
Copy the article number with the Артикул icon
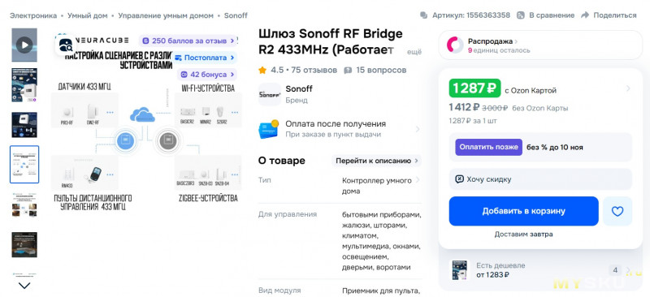tap(423, 15)
